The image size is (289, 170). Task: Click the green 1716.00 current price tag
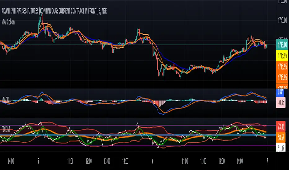click(282, 45)
